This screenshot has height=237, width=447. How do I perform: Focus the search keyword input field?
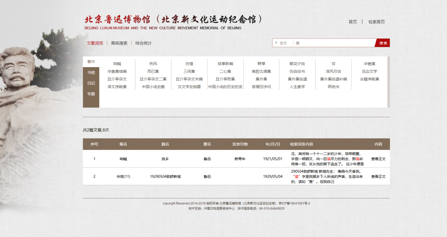(x=334, y=43)
